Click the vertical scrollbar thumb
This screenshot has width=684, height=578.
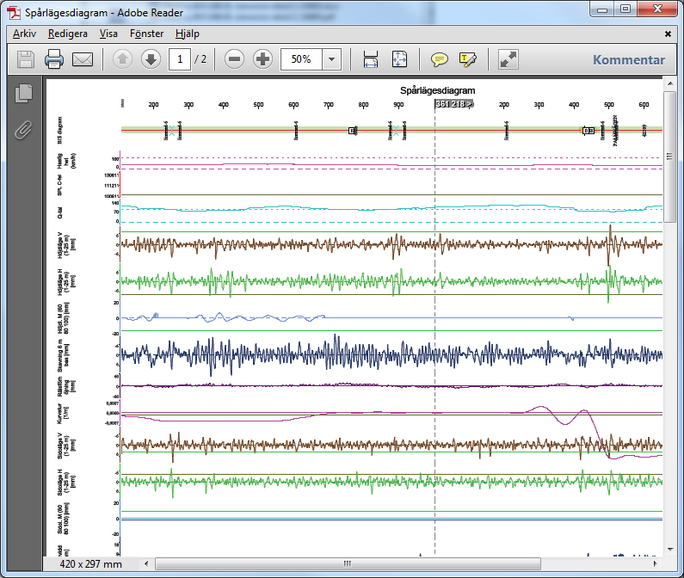(669, 157)
